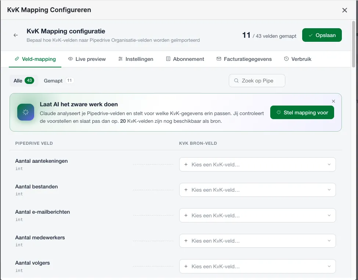This screenshot has height=280, width=358.
Task: Click plus icon in Aantal medewerkers row
Action: point(186,241)
